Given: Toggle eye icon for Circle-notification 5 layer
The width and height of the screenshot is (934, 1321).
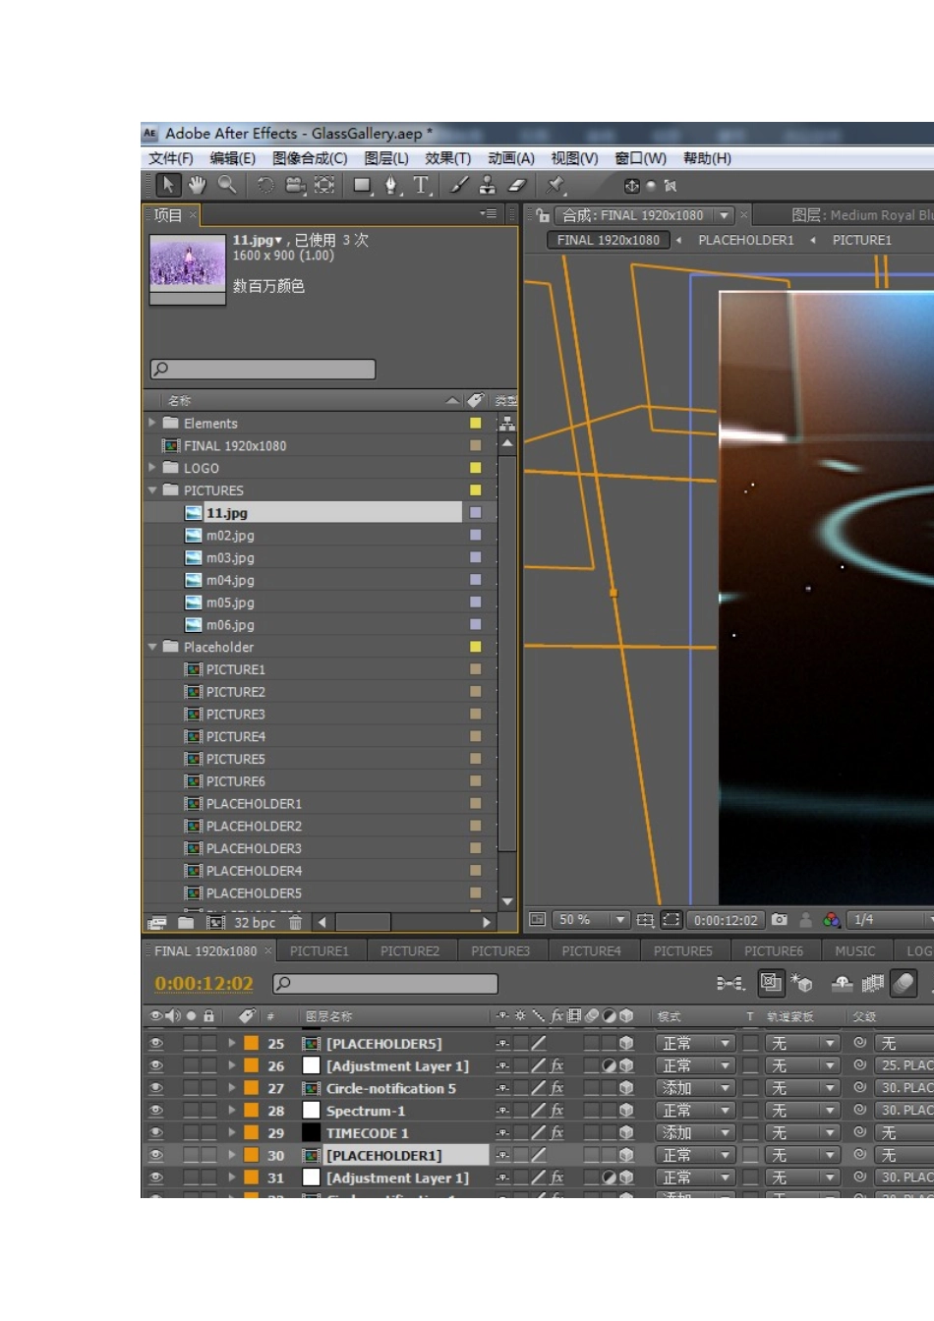Looking at the screenshot, I should (156, 1088).
